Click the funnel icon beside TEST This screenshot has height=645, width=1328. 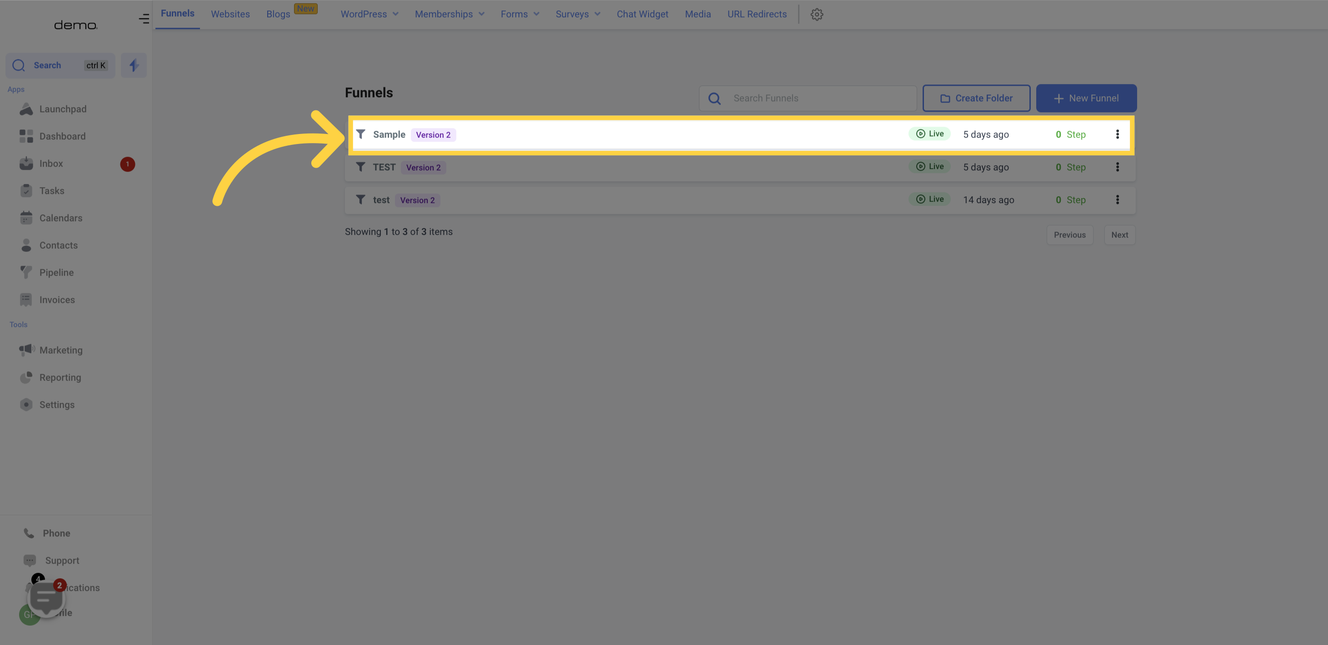(361, 167)
